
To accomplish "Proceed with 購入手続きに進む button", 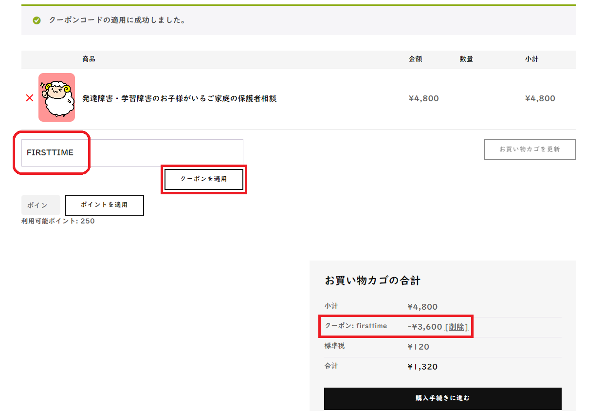I will [x=442, y=398].
